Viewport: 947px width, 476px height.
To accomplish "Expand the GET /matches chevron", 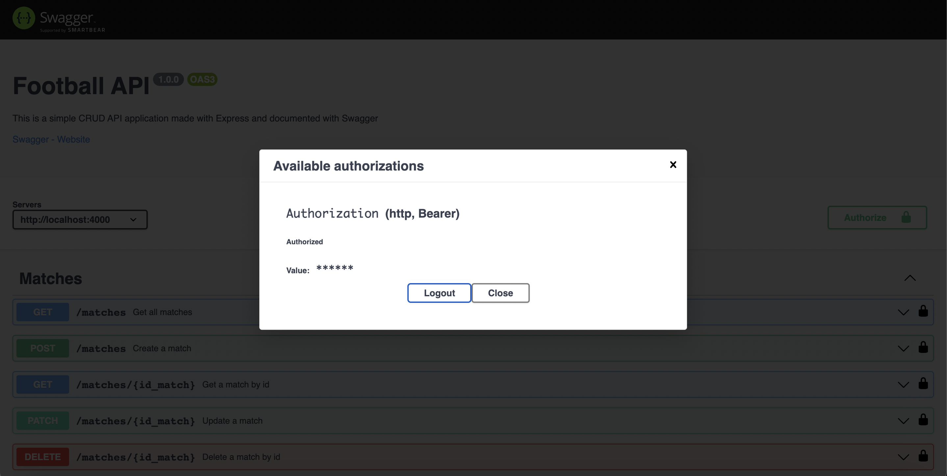I will 903,312.
